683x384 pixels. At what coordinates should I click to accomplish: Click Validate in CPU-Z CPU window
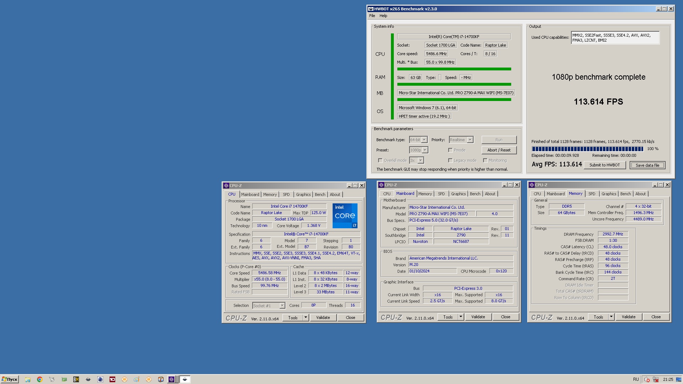(323, 318)
